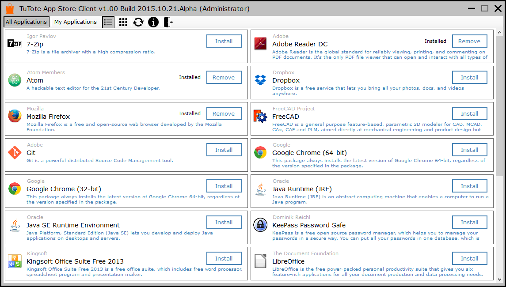Click the scrollbar down arrow

point(499,279)
